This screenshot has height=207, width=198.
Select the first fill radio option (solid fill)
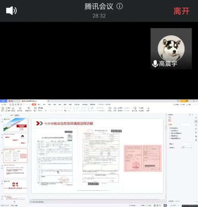170,128
